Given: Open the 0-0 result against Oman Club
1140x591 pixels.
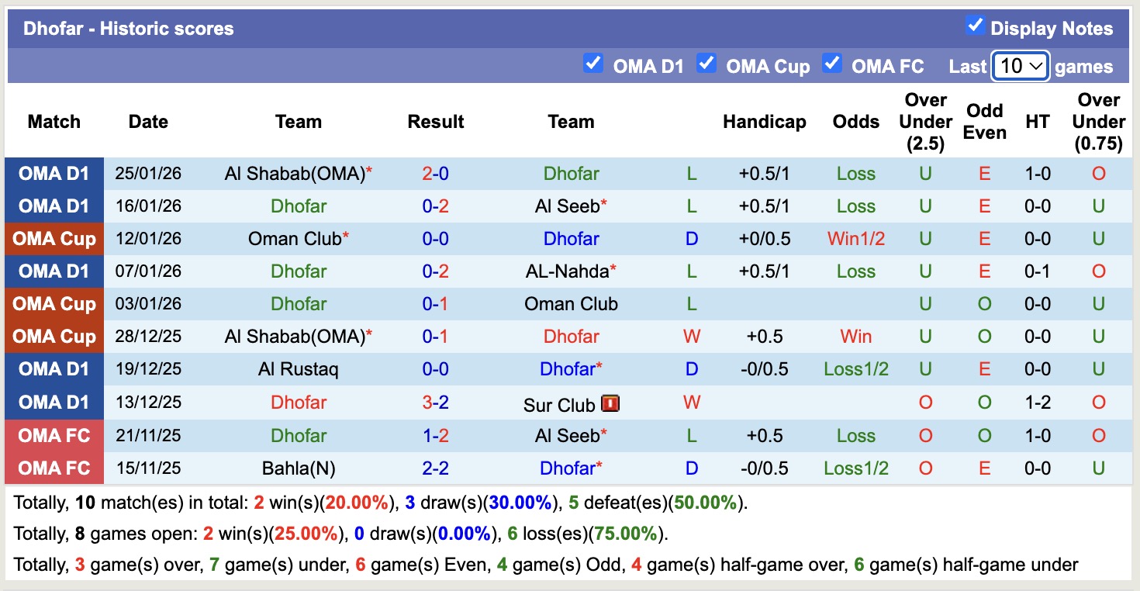Looking at the screenshot, I should 435,239.
